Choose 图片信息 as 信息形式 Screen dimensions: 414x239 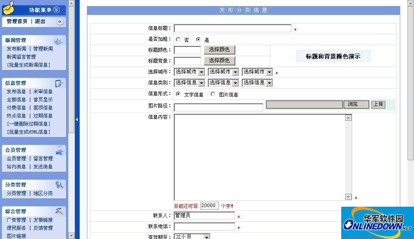pos(213,94)
